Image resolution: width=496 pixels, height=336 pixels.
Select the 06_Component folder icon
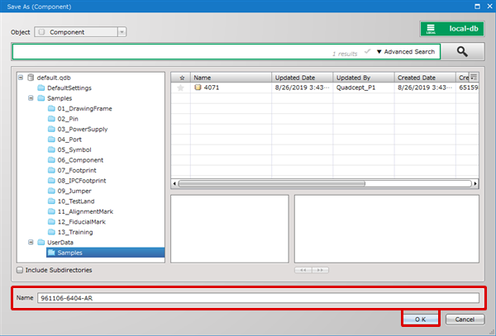pos(50,160)
